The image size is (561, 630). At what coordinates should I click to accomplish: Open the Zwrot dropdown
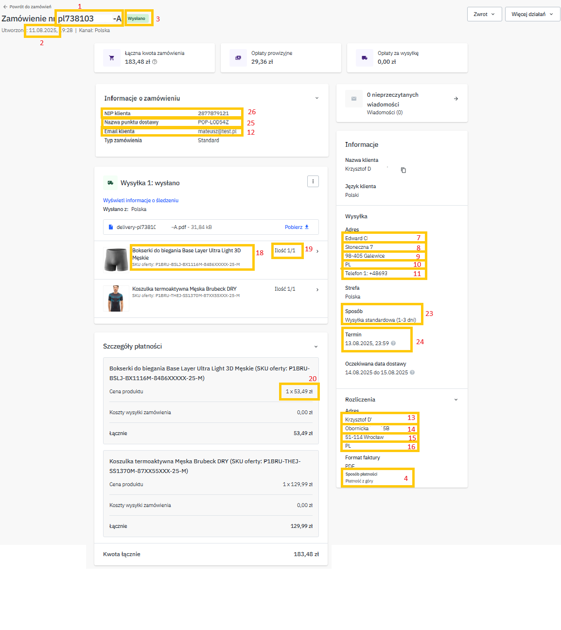tap(484, 14)
